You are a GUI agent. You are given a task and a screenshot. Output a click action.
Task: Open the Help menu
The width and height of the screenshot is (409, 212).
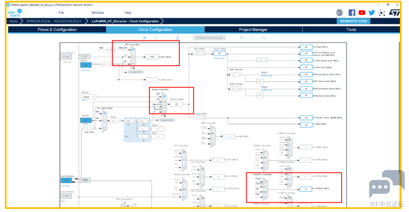(128, 13)
